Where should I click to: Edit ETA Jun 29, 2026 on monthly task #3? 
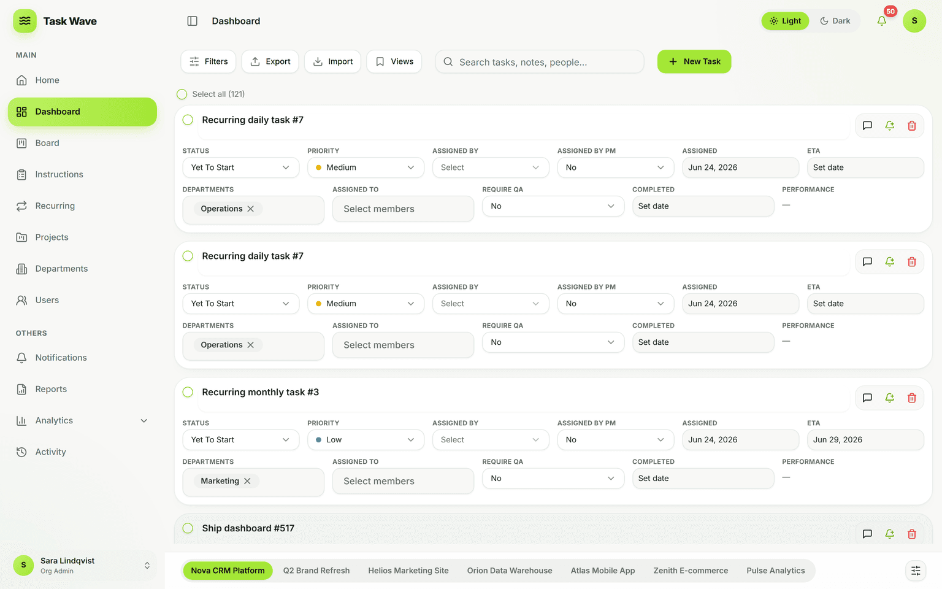click(x=865, y=440)
